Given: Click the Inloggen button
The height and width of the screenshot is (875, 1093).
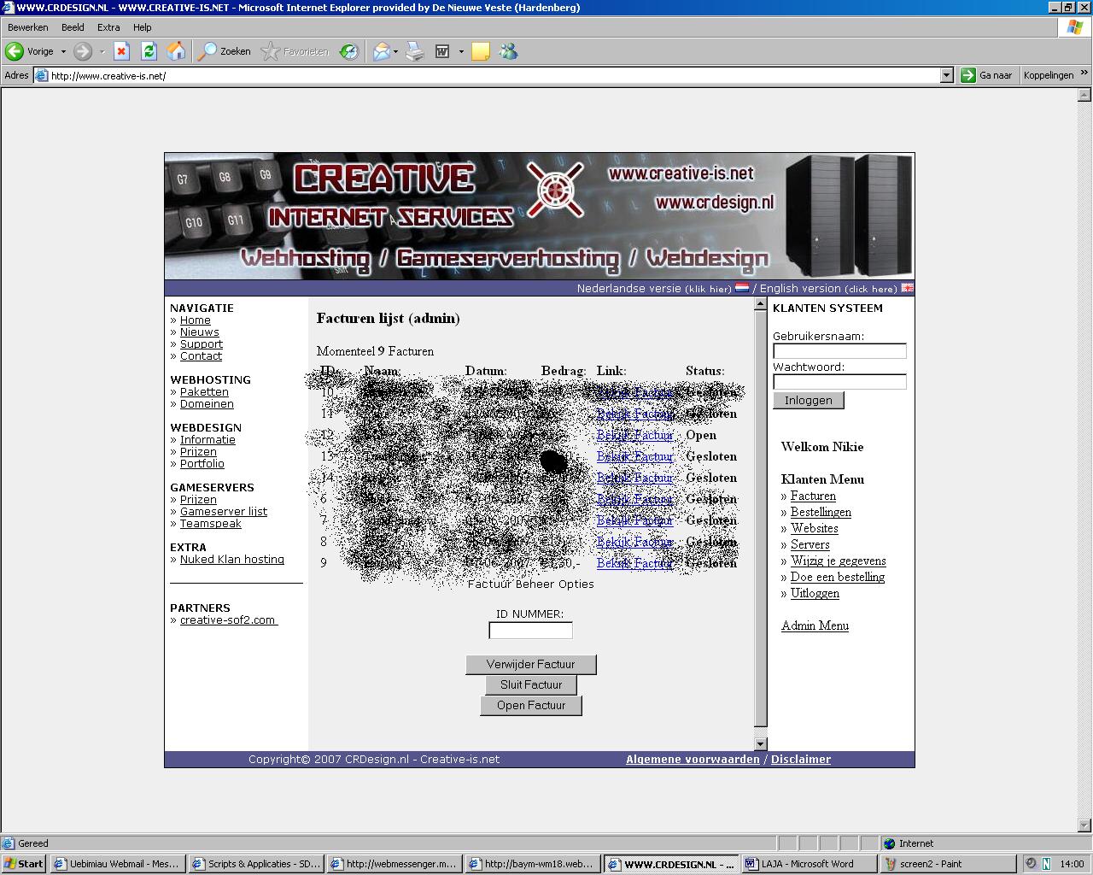Looking at the screenshot, I should 809,400.
